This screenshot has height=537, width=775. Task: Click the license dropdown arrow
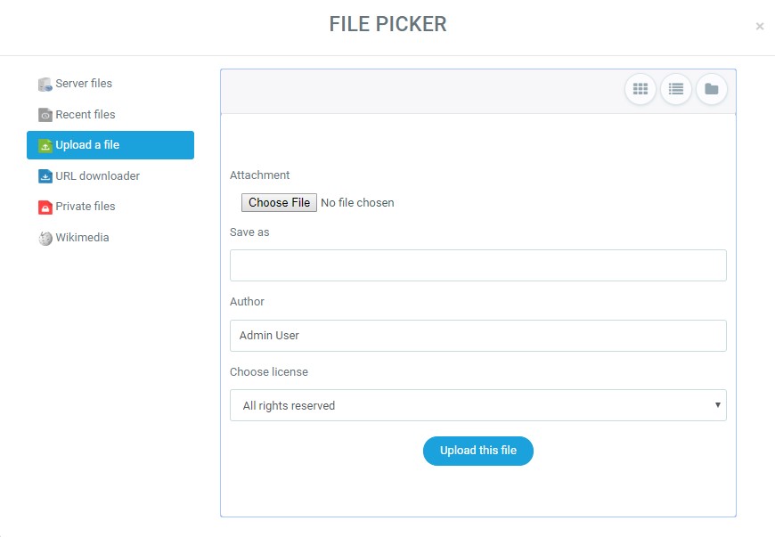point(717,405)
